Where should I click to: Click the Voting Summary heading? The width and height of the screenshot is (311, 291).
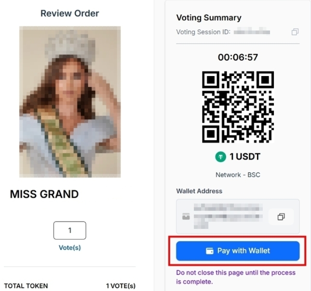[x=209, y=18]
